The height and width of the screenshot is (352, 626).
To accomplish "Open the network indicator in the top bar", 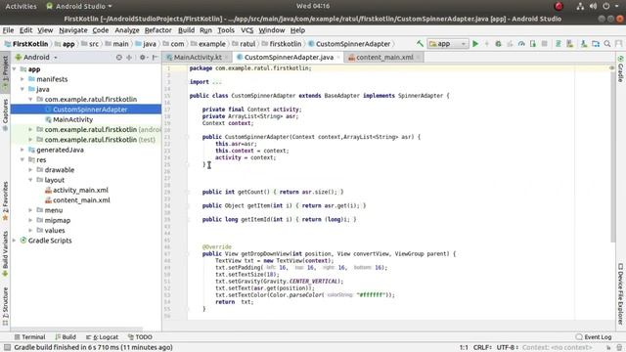I will [x=580, y=6].
